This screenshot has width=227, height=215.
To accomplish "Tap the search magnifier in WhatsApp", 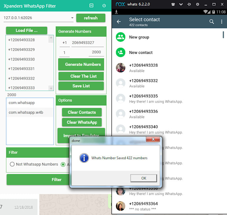I will (x=212, y=22).
